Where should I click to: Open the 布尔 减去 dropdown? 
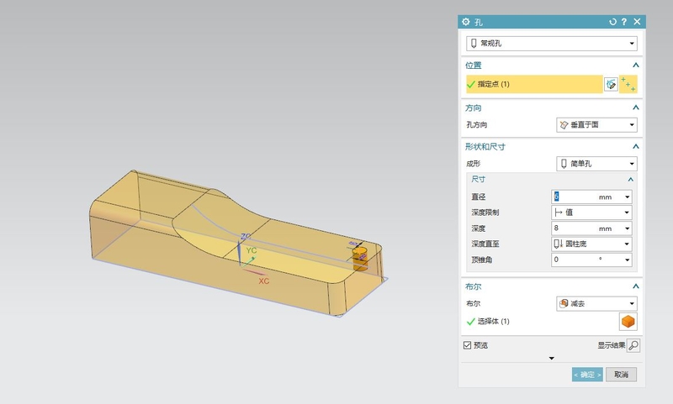[596, 303]
